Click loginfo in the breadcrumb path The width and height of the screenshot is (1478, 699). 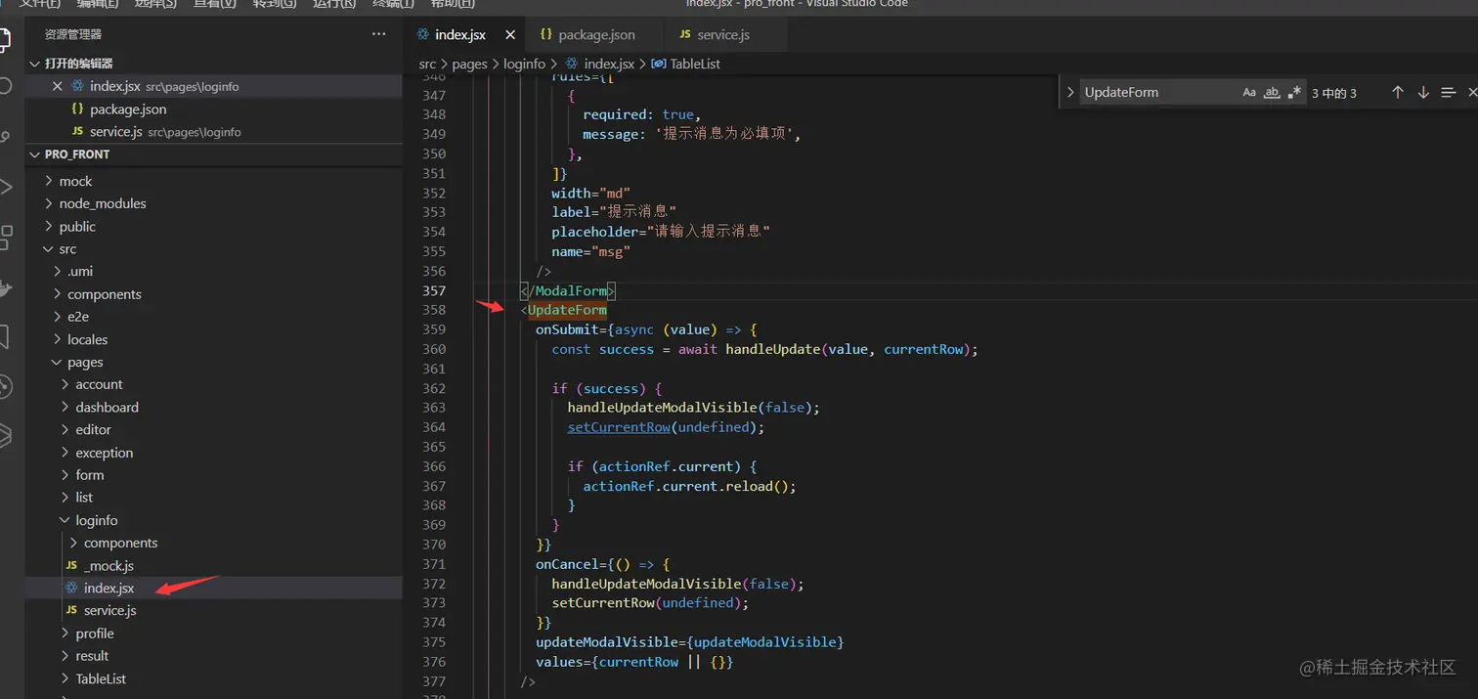coord(524,64)
